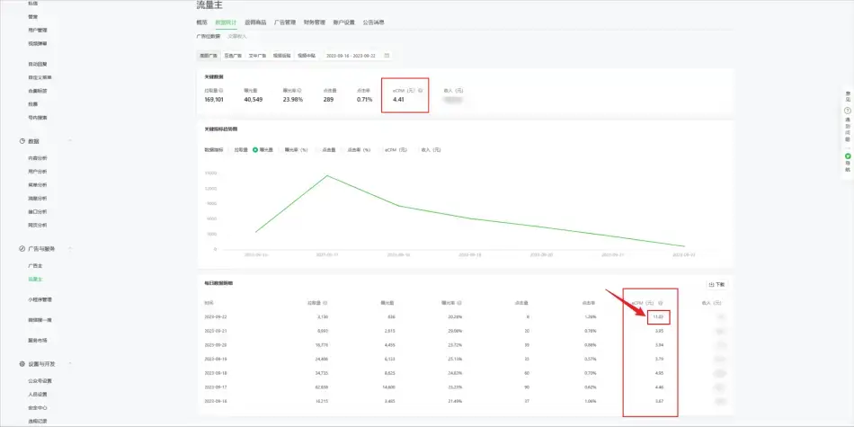This screenshot has width=854, height=427.
Task: Open 号内搜索 in the sidebar
Action: coord(38,118)
